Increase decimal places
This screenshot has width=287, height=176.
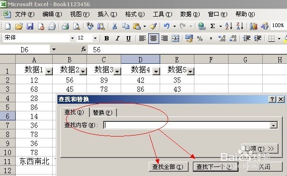click(x=222, y=39)
